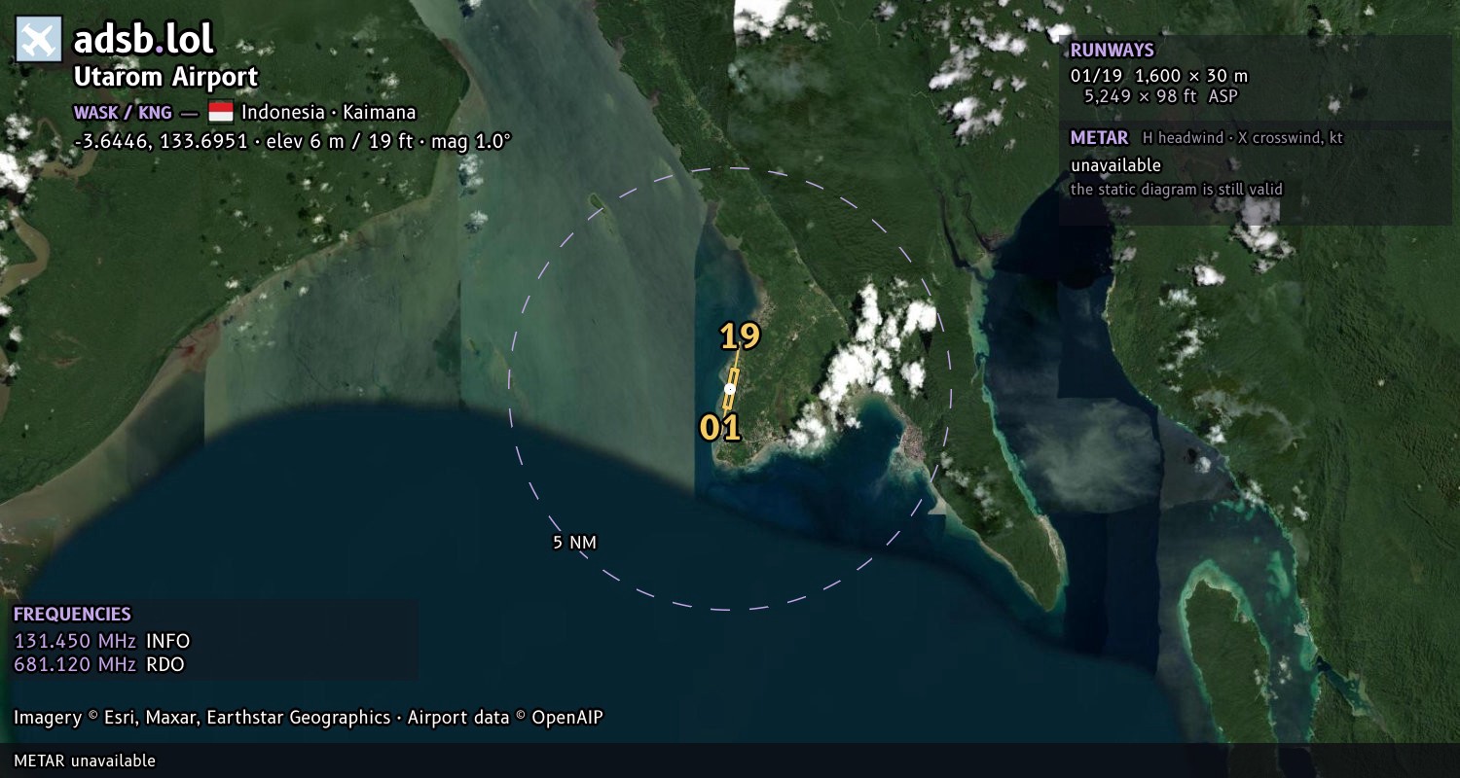Click the Indonesia flag icon
Image resolution: width=1460 pixels, height=778 pixels.
(221, 112)
